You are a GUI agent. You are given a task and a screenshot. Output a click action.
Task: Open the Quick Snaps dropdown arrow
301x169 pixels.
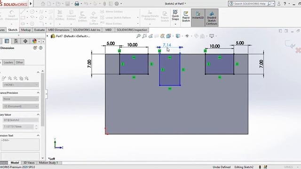[175, 24]
